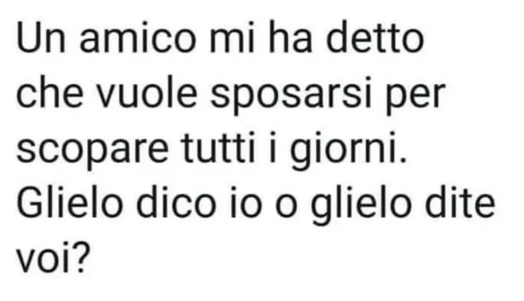Select the word "che"
524x301 pixels.
point(49,94)
